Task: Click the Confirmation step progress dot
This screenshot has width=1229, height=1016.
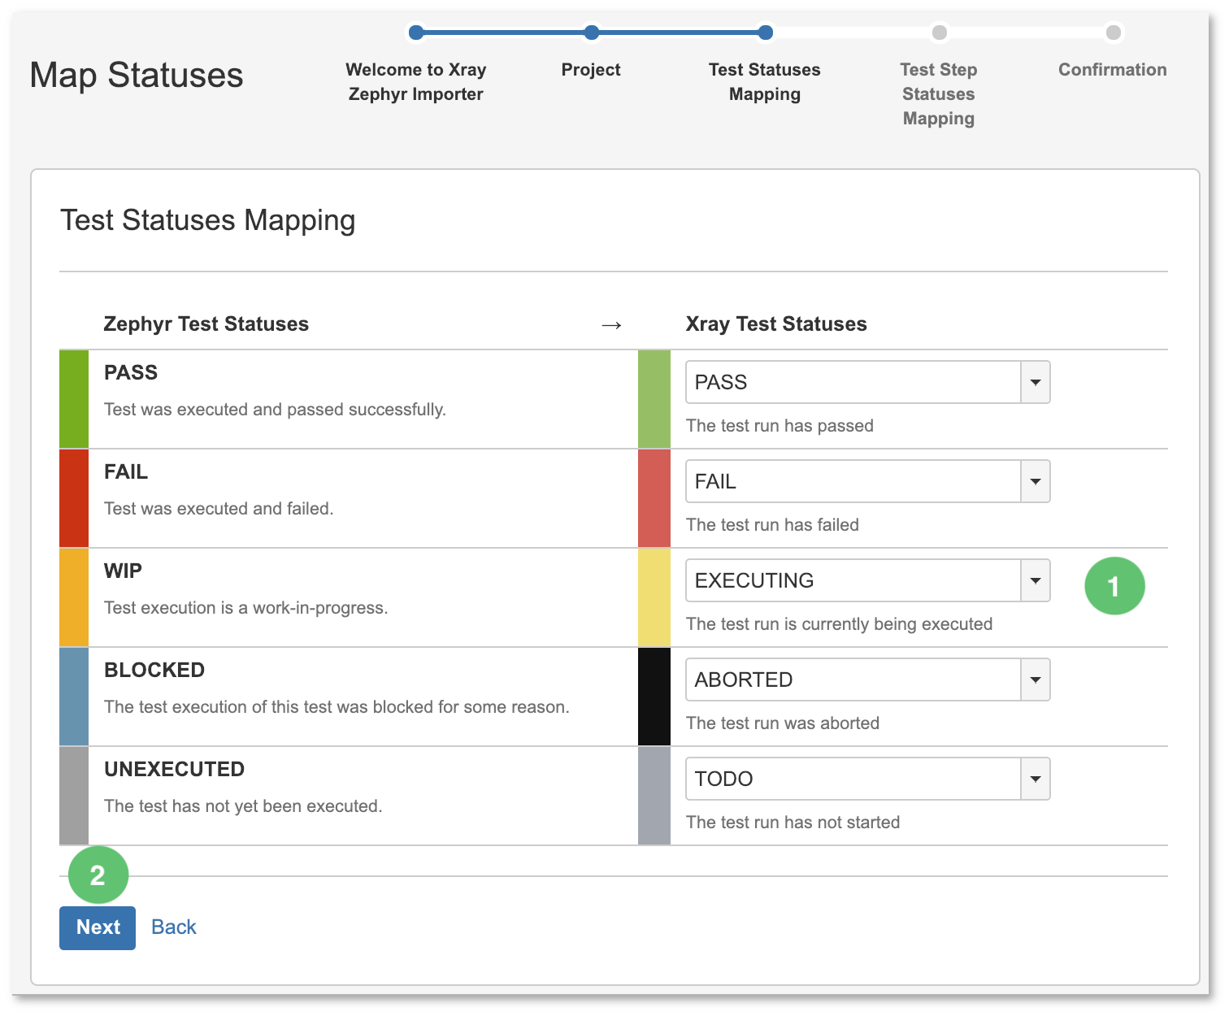Action: coord(1114,33)
